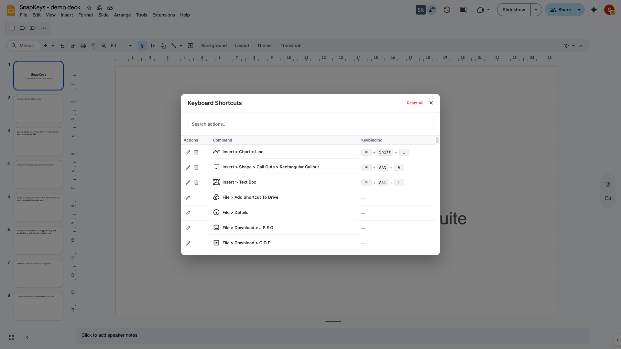The height and width of the screenshot is (349, 621).
Task: Click the Background button
Action: point(213,46)
